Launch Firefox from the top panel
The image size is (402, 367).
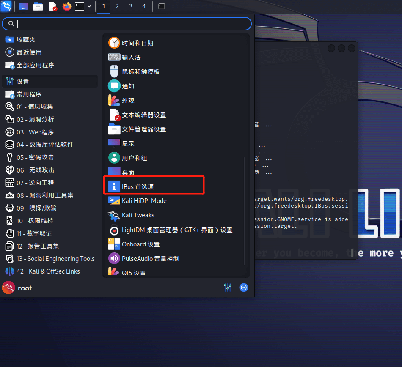pos(67,6)
